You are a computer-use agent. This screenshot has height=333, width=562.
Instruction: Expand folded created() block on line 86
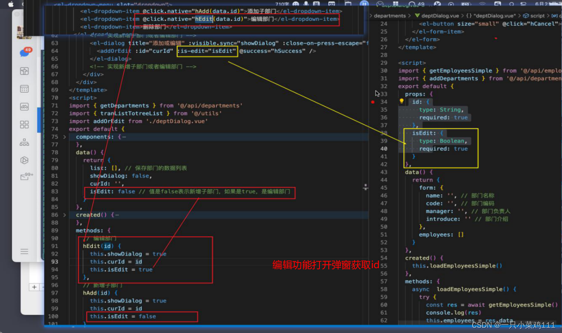coord(64,215)
